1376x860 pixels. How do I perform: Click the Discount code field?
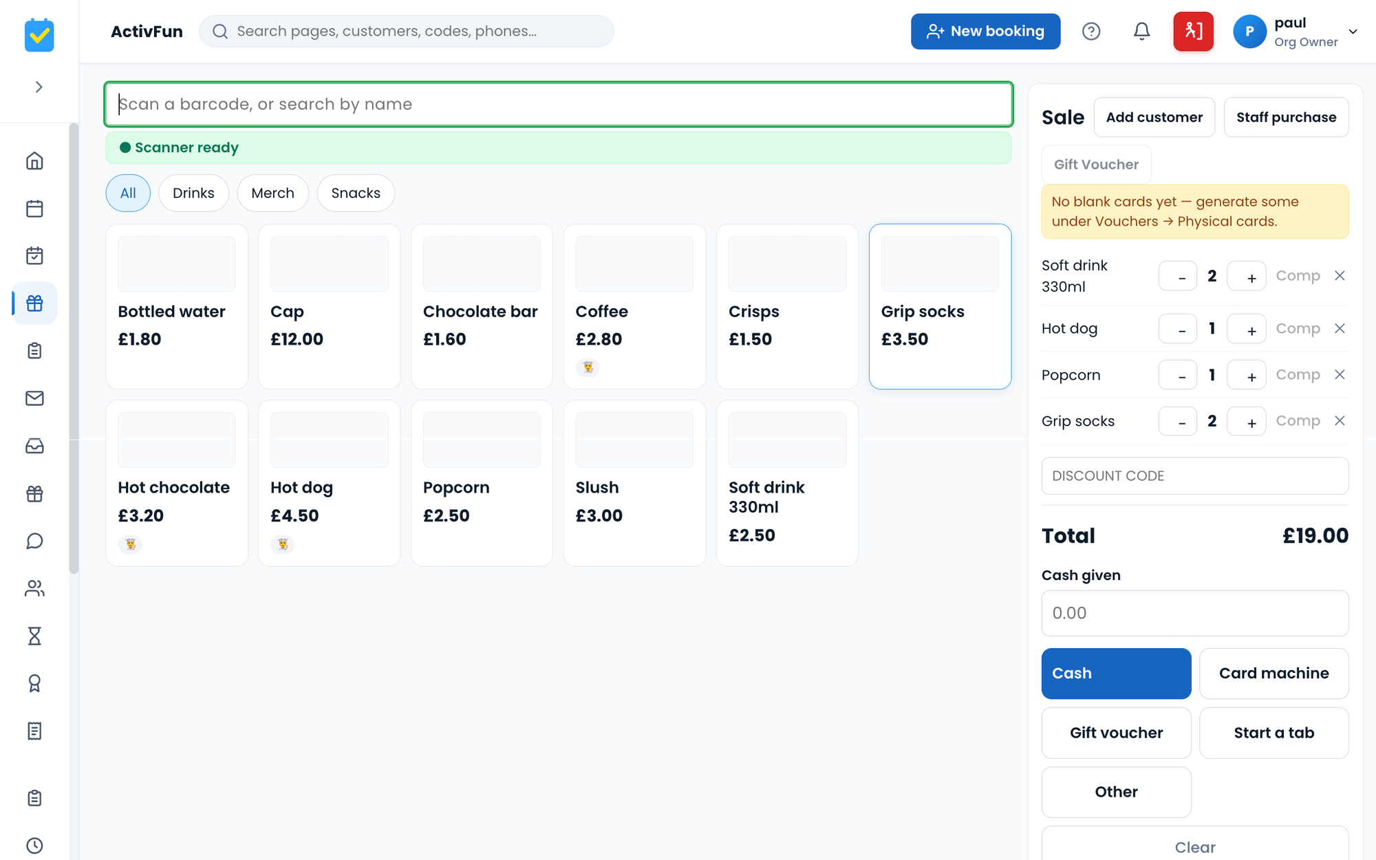pos(1194,476)
